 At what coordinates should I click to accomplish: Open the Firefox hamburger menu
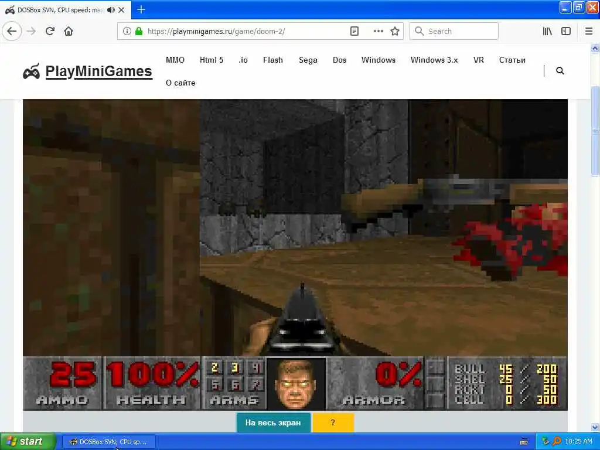pyautogui.click(x=589, y=31)
